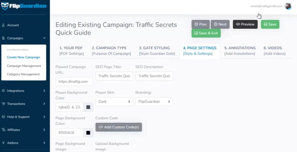The image size is (297, 152).
Task: Click the Integrations gear icon in sidebar
Action: coord(3,91)
